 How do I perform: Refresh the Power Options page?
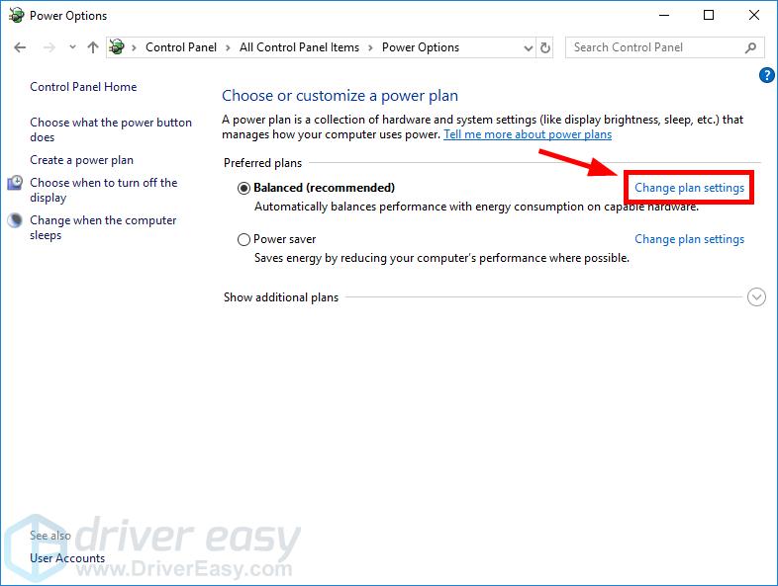click(545, 48)
